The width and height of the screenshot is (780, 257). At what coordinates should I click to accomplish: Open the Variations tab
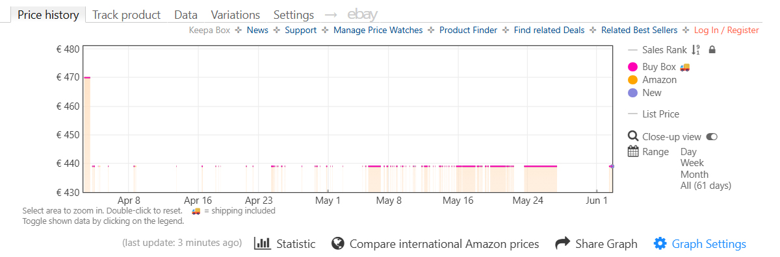tap(235, 14)
